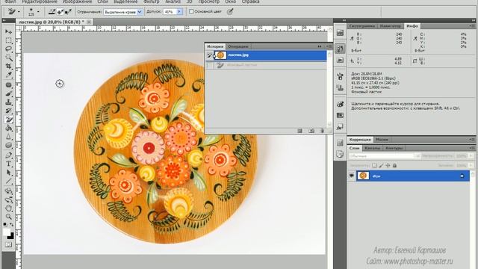Select the Type tool

pos(8,164)
